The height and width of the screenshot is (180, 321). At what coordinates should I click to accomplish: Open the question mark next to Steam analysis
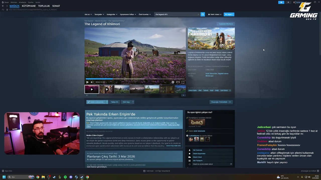click(231, 164)
